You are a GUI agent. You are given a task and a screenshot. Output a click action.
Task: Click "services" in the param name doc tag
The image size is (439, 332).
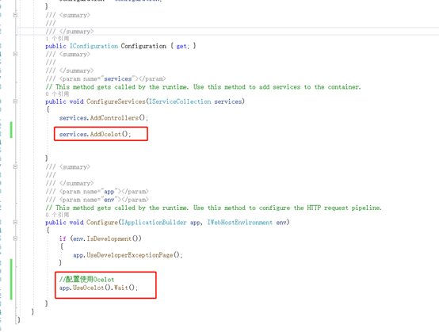click(x=118, y=78)
